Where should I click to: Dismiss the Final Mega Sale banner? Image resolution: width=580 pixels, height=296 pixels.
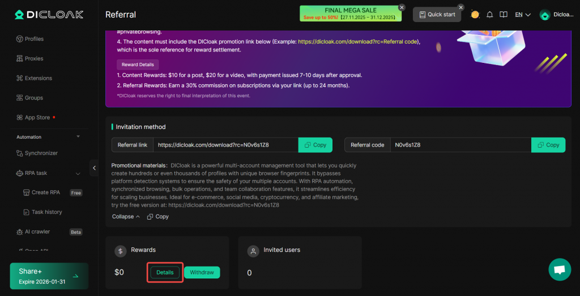click(x=402, y=7)
